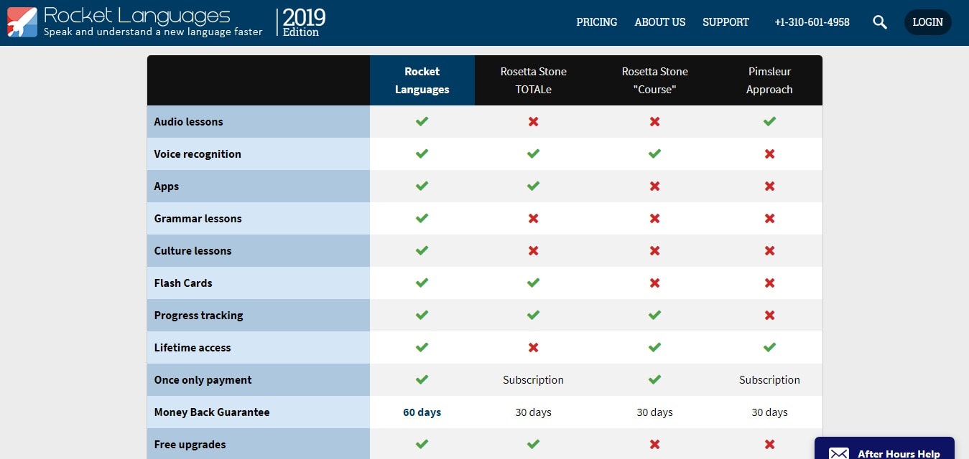Click the Rocket Languages Culture lessons checkmark

click(422, 251)
